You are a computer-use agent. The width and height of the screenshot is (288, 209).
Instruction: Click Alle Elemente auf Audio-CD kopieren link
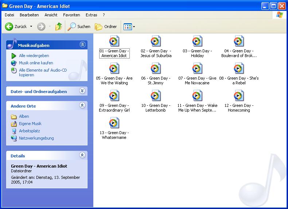coord(43,73)
